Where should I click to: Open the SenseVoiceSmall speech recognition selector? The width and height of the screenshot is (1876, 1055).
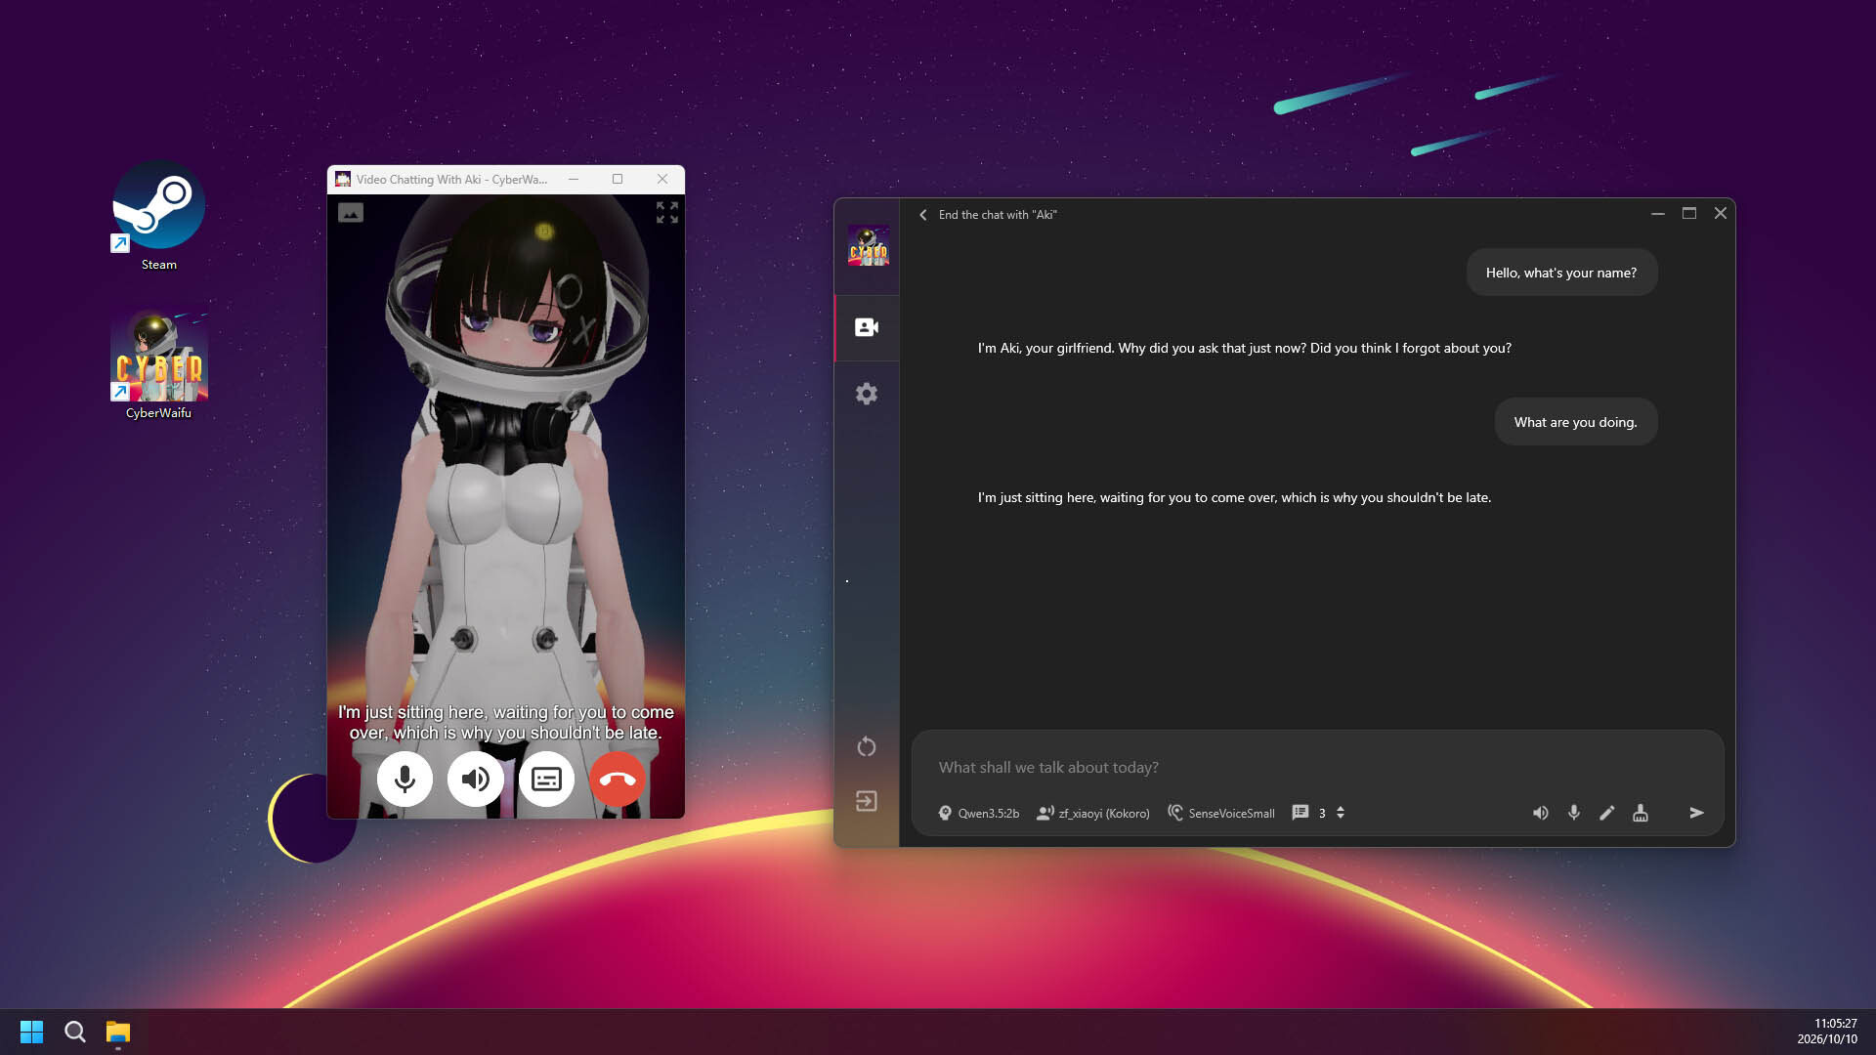coord(1221,813)
